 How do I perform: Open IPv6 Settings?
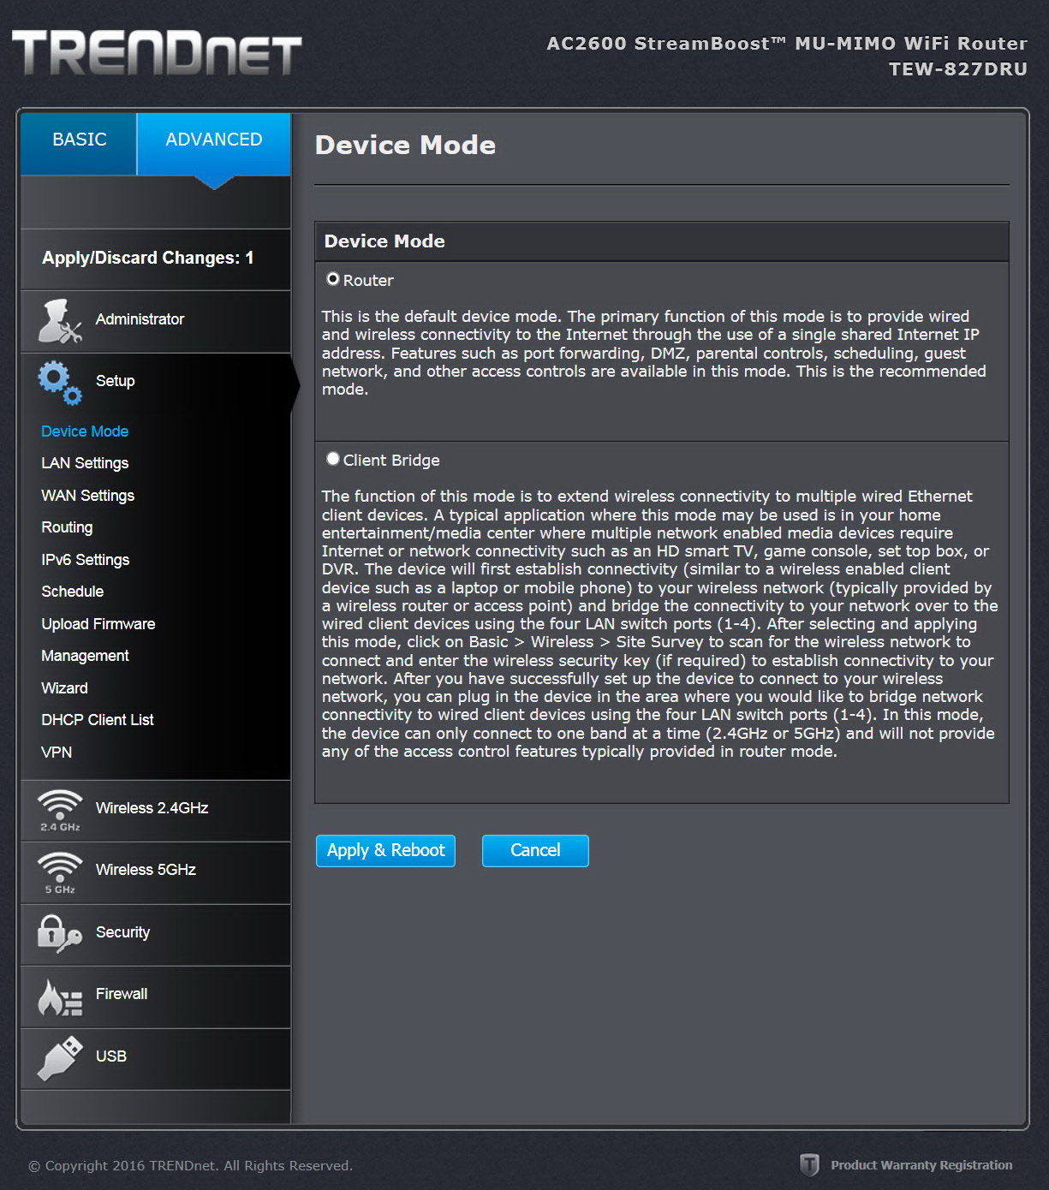coord(86,560)
